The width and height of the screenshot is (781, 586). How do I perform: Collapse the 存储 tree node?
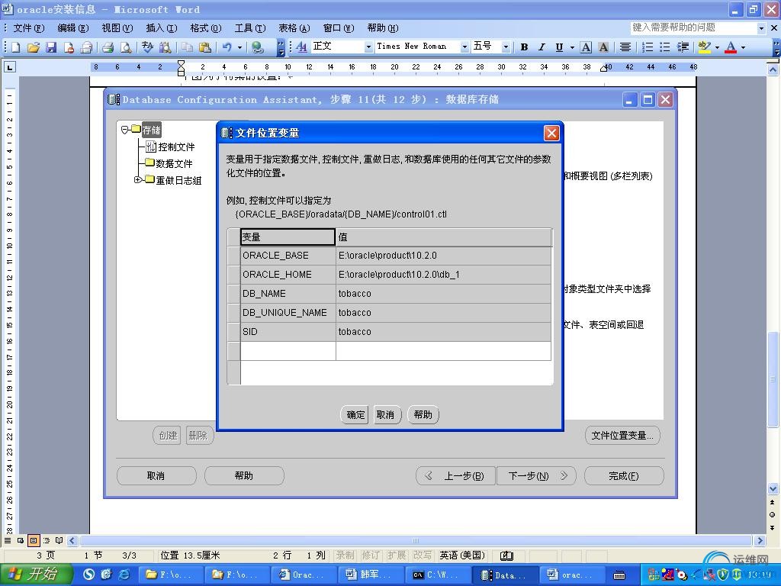click(125, 130)
